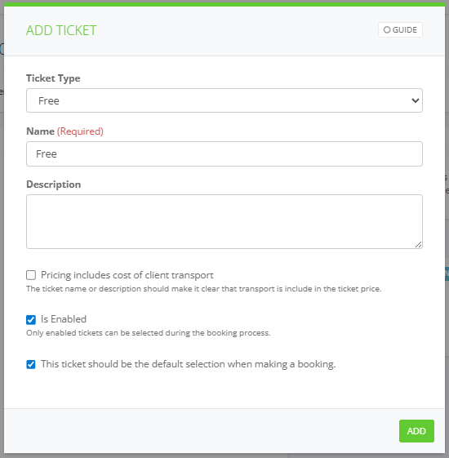Open the Guide button

pos(400,29)
